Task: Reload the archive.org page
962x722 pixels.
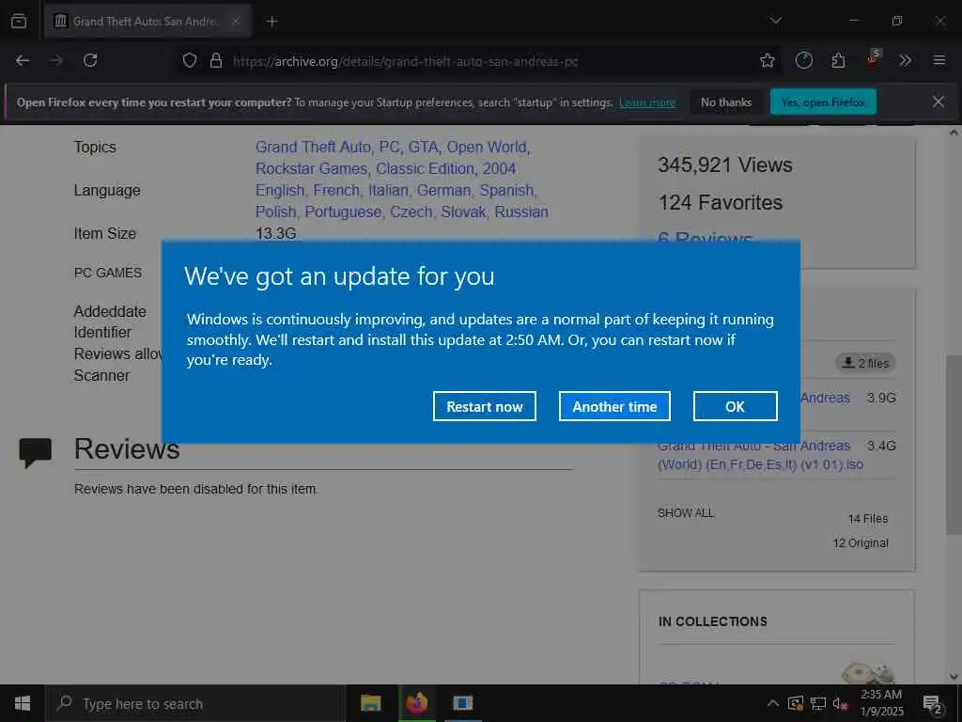Action: pyautogui.click(x=90, y=61)
